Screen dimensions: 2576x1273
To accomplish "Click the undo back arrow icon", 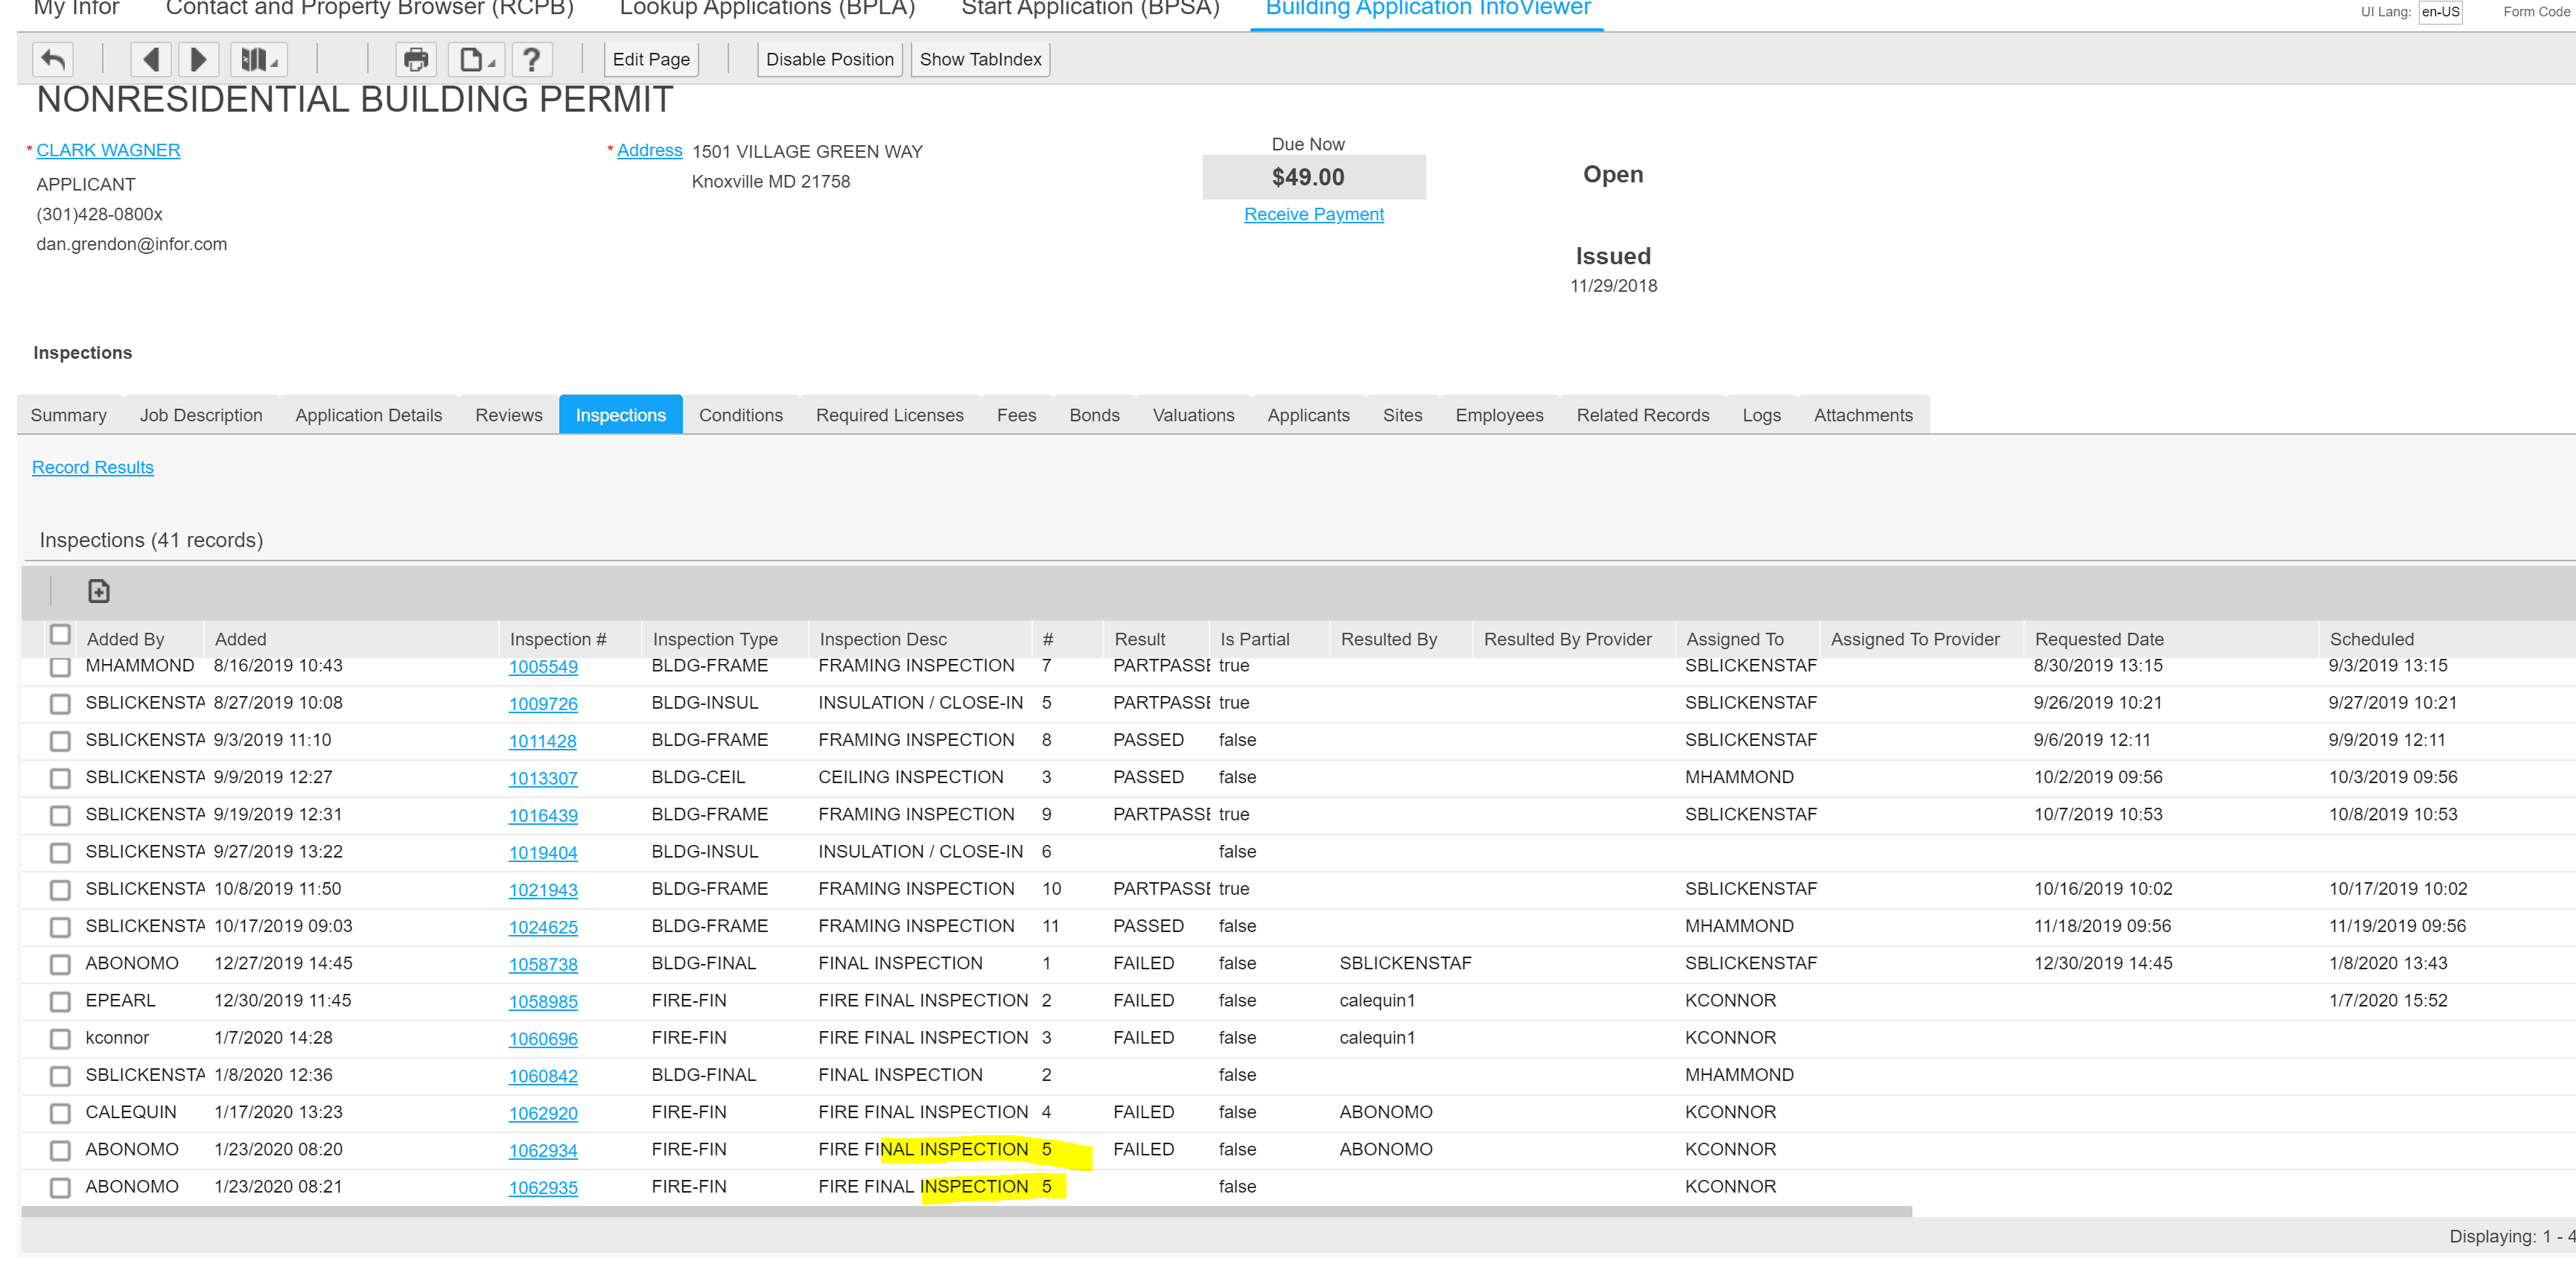I will pos(53,60).
